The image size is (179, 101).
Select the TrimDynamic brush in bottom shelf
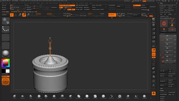(39, 97)
